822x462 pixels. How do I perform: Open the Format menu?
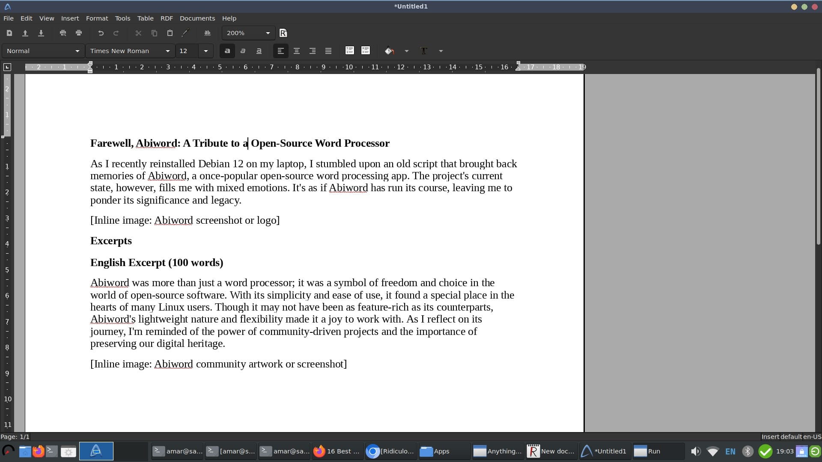pyautogui.click(x=97, y=18)
